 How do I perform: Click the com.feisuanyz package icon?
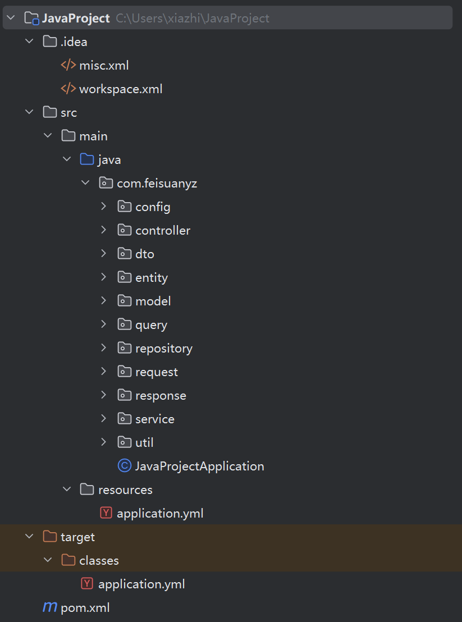[106, 183]
